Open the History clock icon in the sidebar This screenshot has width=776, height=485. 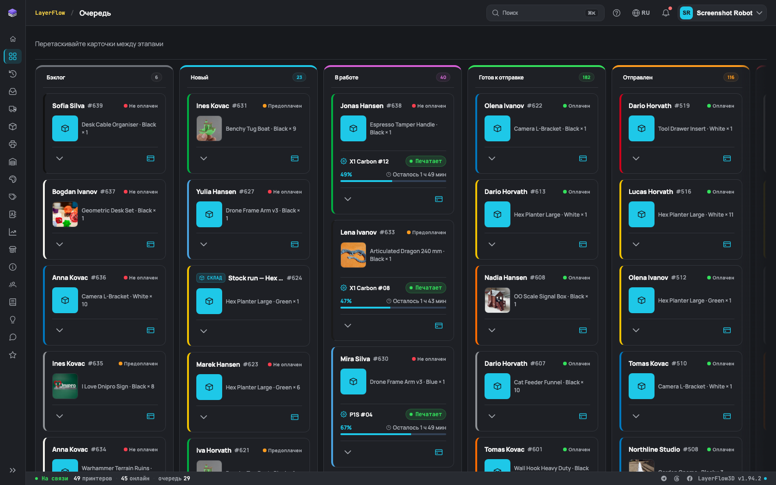(13, 74)
